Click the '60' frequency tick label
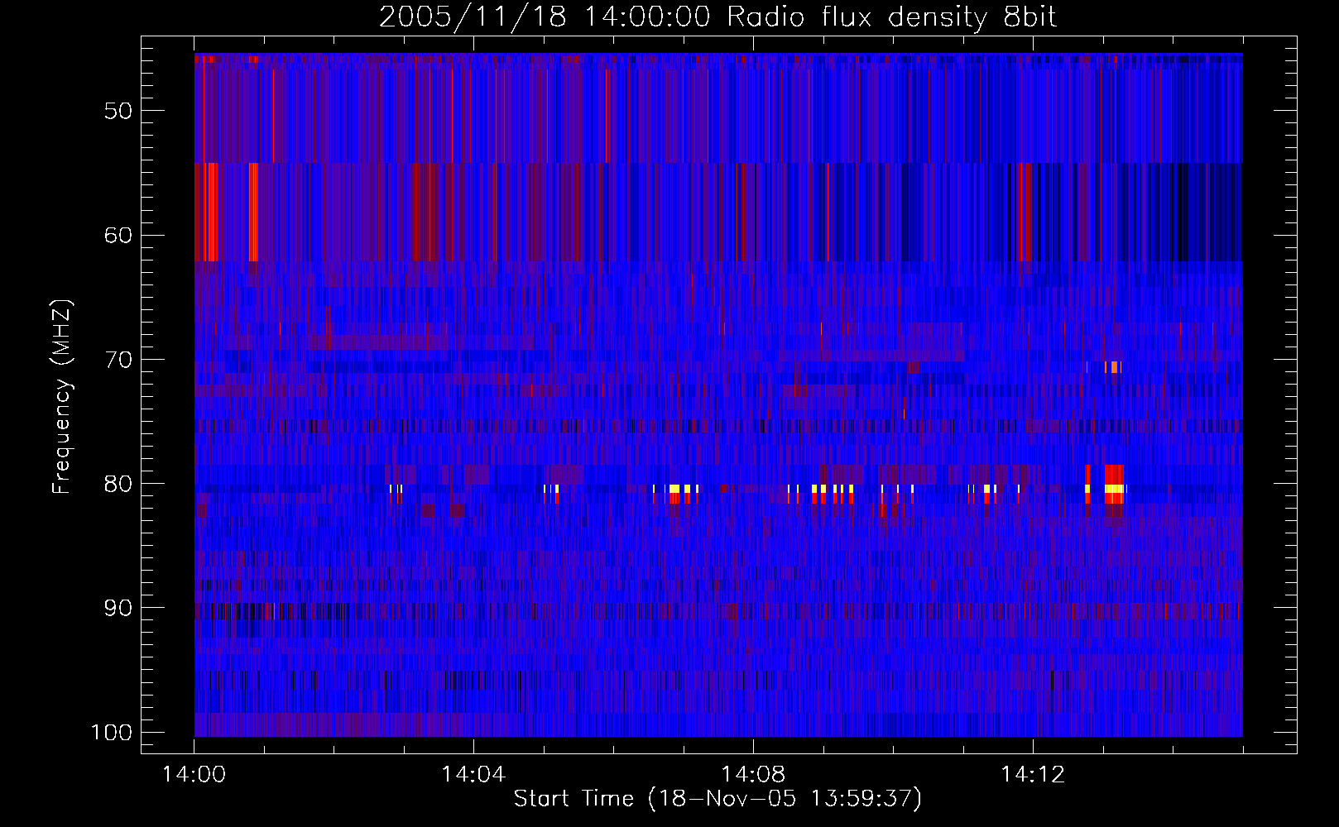Viewport: 1339px width, 827px height. coord(118,236)
